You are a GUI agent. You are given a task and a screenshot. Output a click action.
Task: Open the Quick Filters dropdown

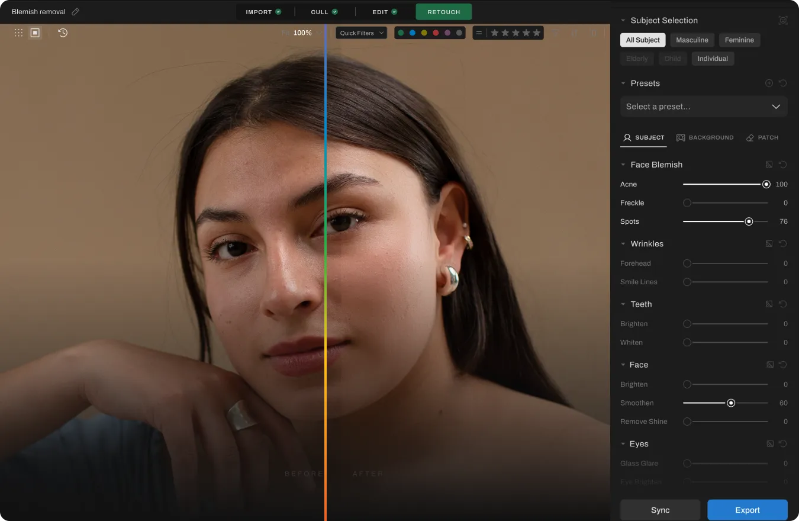click(361, 33)
